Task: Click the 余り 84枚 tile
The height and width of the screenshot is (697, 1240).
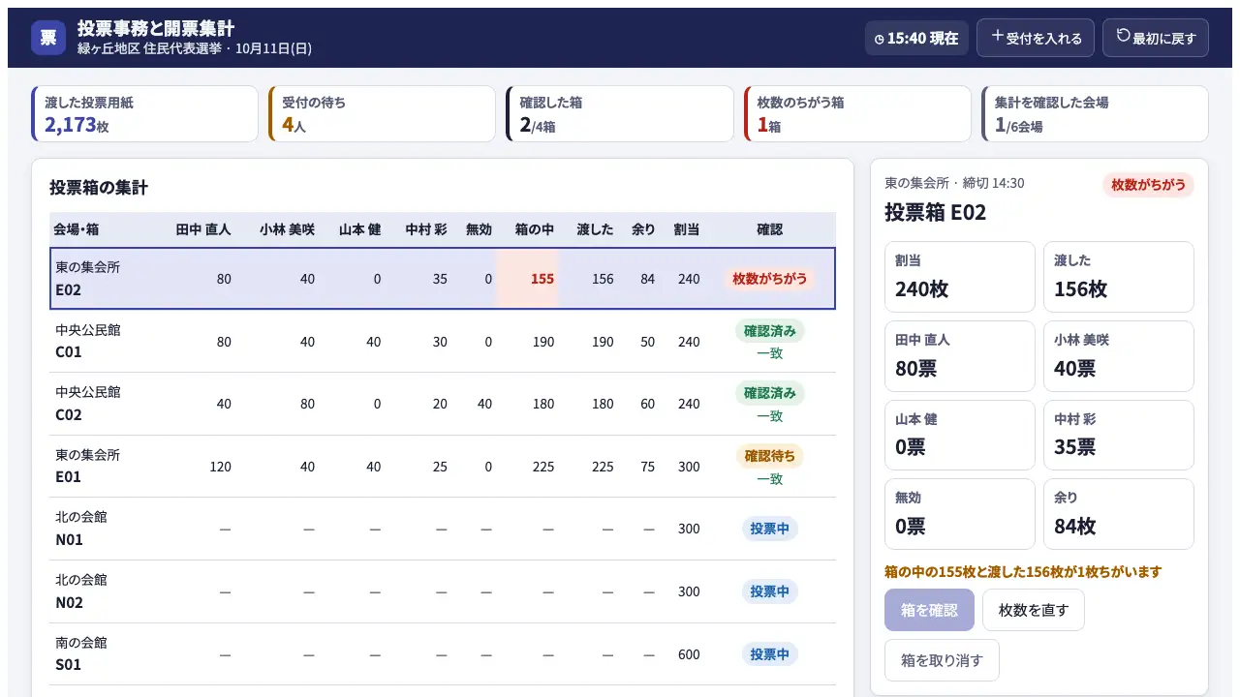Action: pos(1119,514)
